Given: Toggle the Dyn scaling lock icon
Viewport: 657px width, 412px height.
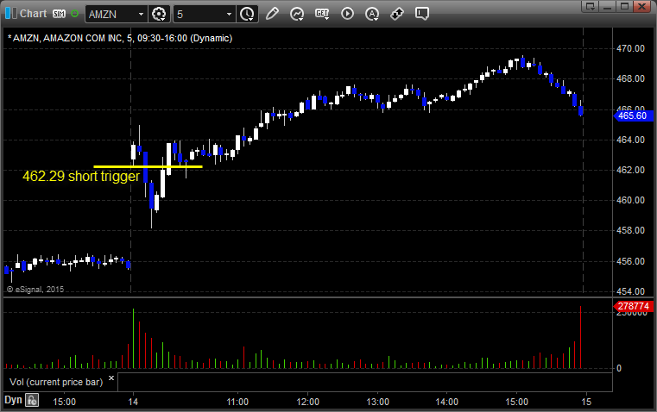Looking at the screenshot, I should tap(32, 400).
